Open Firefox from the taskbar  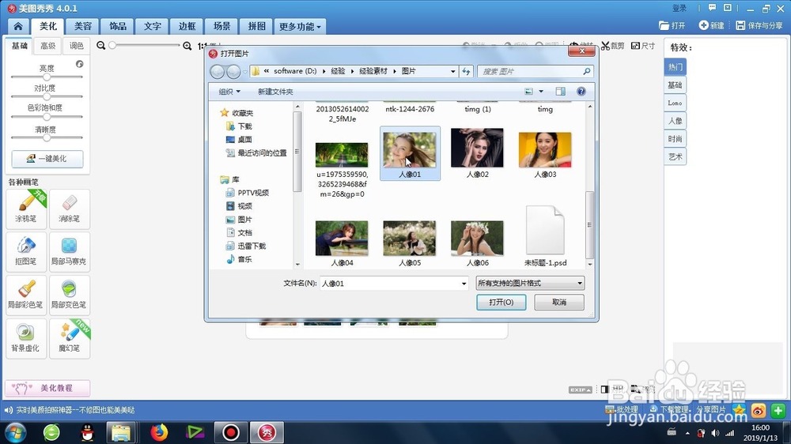tap(159, 432)
